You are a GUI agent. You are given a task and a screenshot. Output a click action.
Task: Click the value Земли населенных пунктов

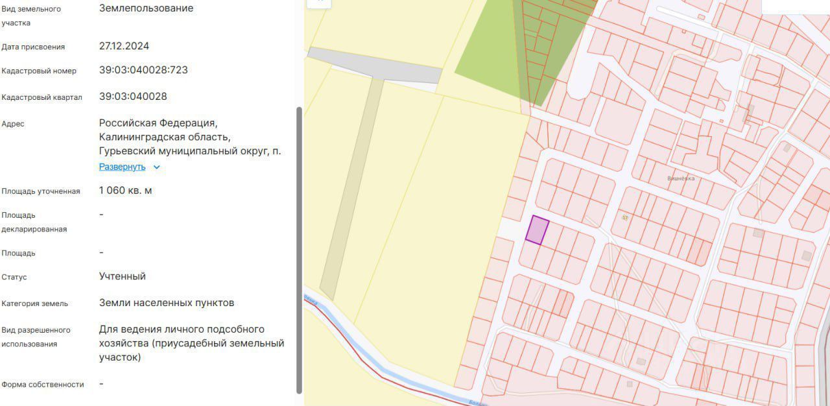tap(167, 303)
